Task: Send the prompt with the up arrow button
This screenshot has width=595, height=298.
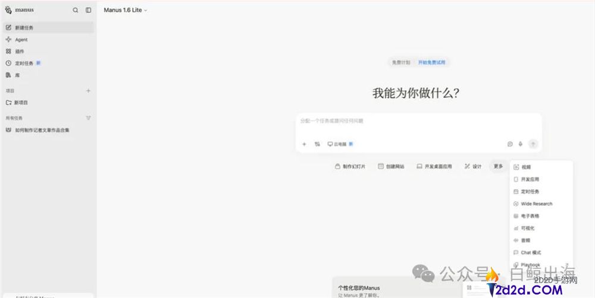Action: click(x=533, y=144)
